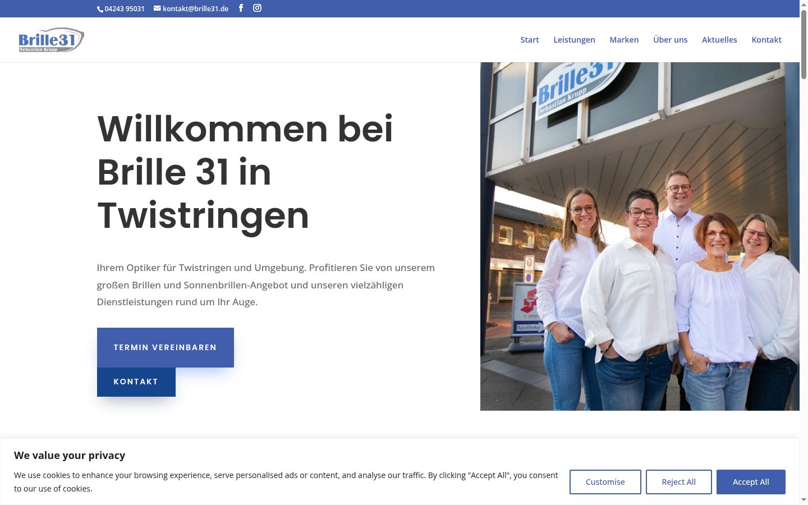Open the Marken menu item
Screen dimensions: 808x505
[x=624, y=40]
